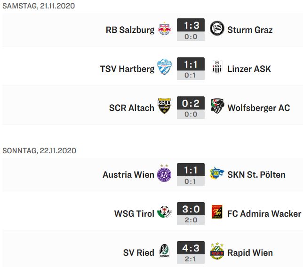Open the 4:3 Ried vs Rapid score
This screenshot has height=267, width=303.
(191, 248)
